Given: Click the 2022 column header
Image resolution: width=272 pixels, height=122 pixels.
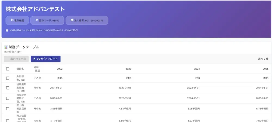Looking at the screenshot, I should [60, 69].
